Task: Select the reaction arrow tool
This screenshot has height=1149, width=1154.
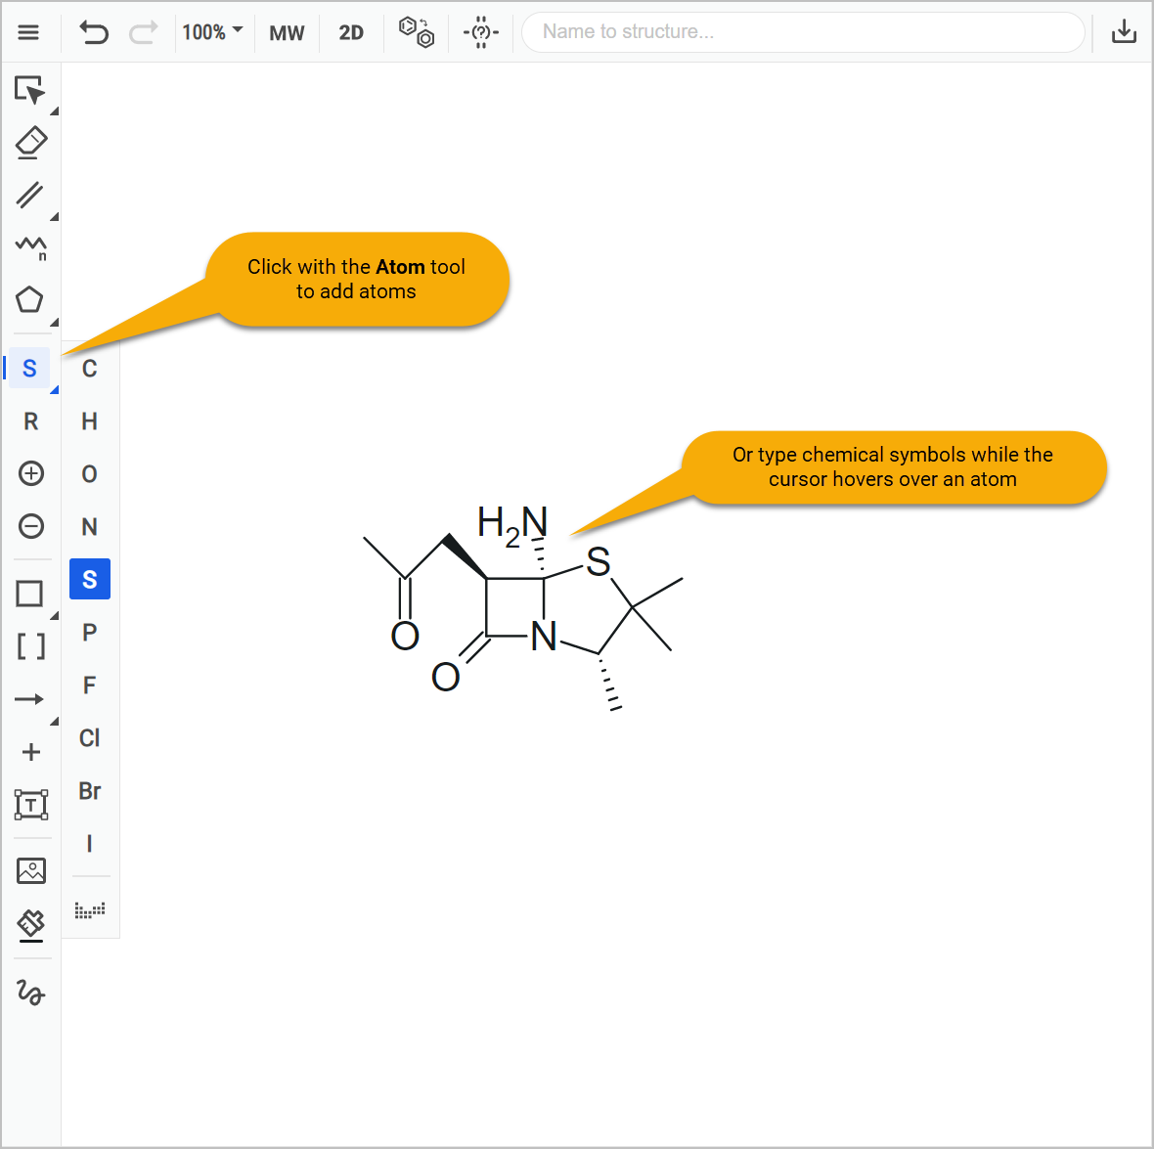Action: pyautogui.click(x=30, y=698)
